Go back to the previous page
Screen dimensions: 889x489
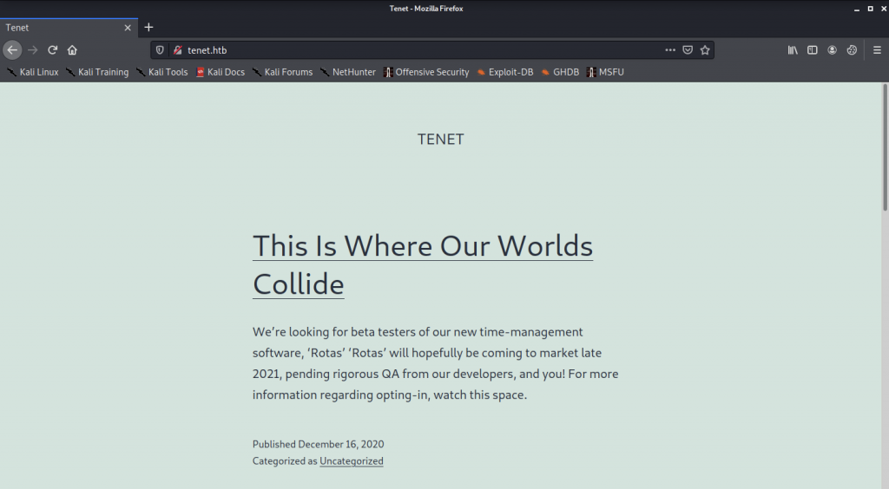[12, 49]
